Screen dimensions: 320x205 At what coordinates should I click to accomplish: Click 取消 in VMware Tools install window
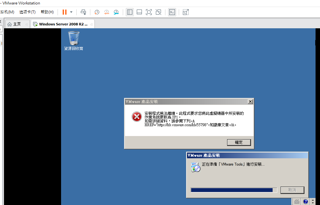(292, 190)
